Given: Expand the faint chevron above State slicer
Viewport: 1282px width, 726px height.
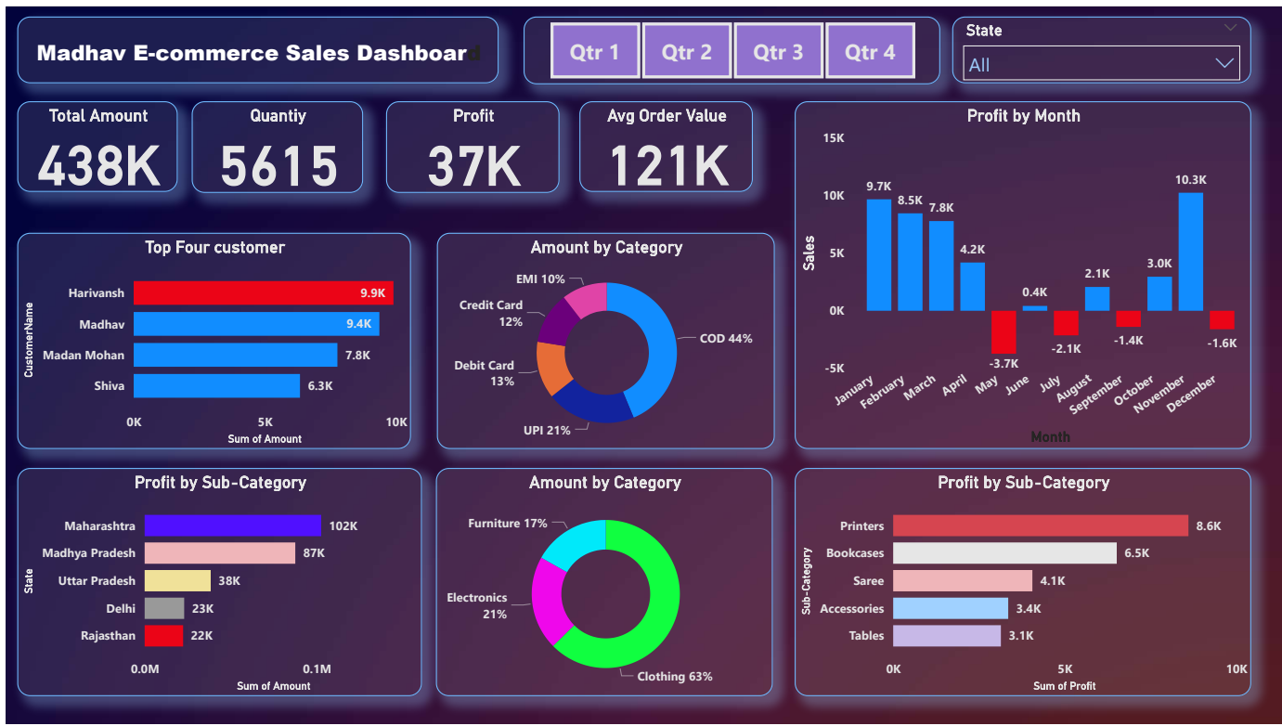Looking at the screenshot, I should pos(1231,29).
